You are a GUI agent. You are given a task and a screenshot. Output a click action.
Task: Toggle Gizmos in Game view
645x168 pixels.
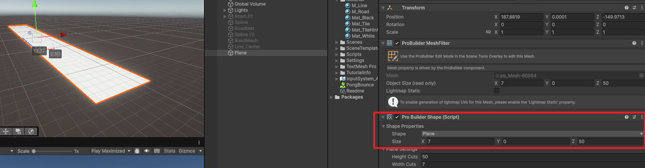[x=187, y=151]
